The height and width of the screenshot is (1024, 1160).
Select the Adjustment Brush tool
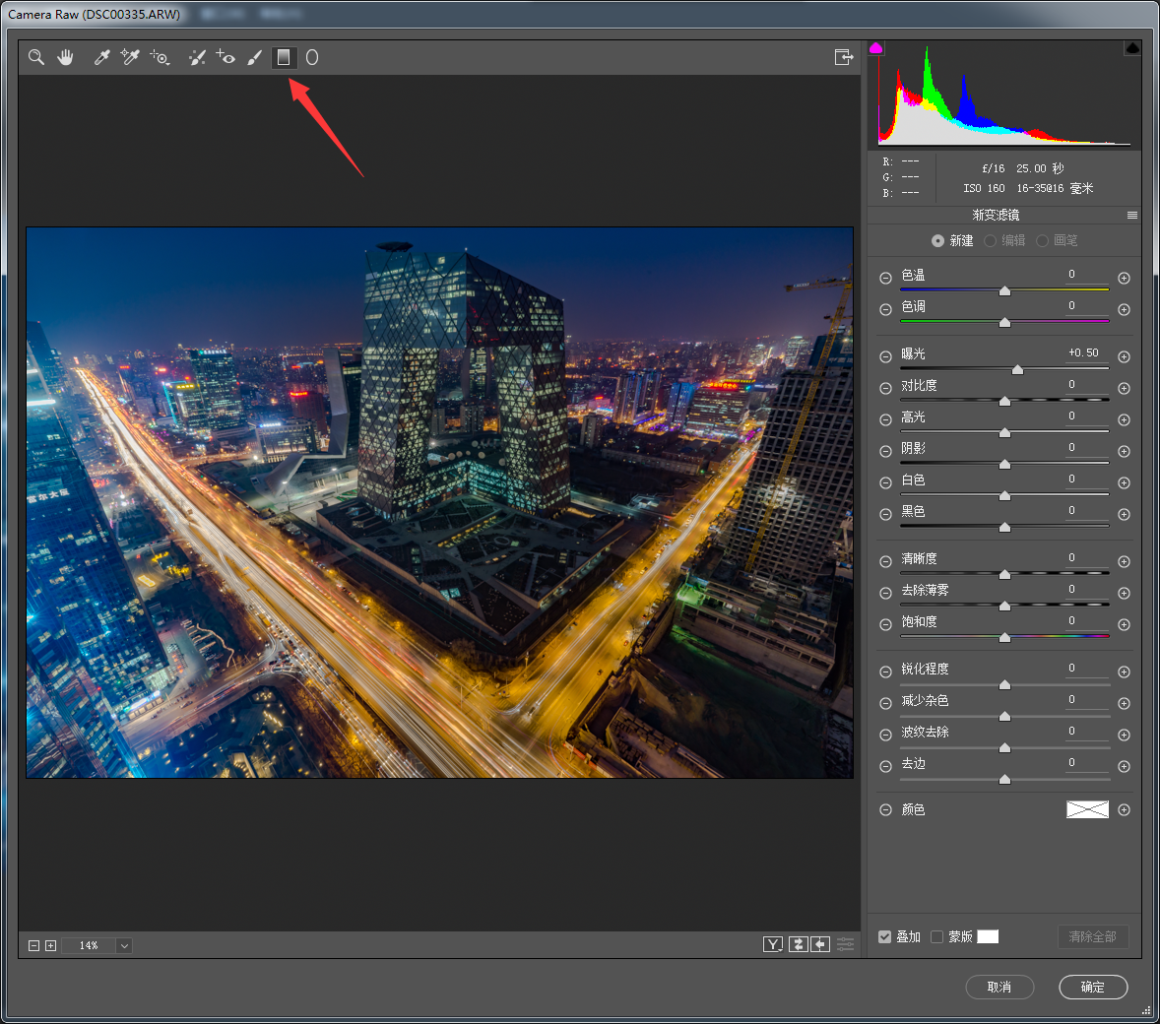click(254, 57)
